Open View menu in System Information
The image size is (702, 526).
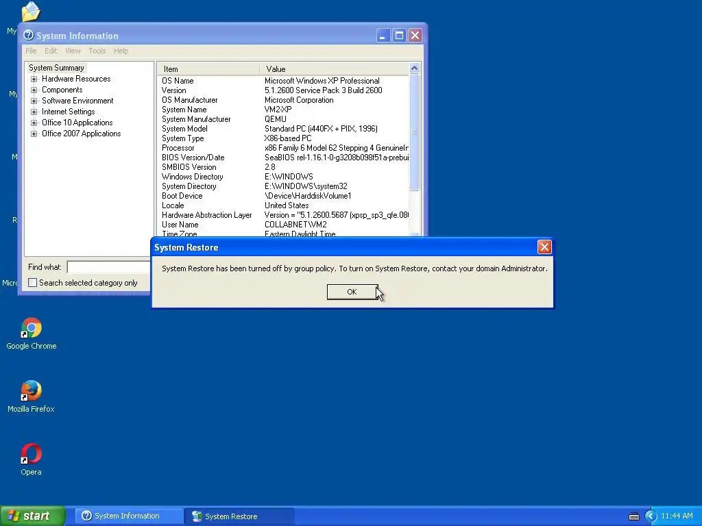coord(73,51)
